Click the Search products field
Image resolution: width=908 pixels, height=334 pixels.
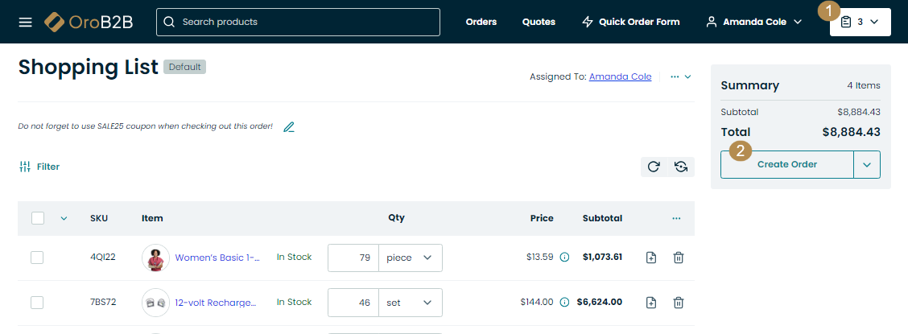[299, 22]
